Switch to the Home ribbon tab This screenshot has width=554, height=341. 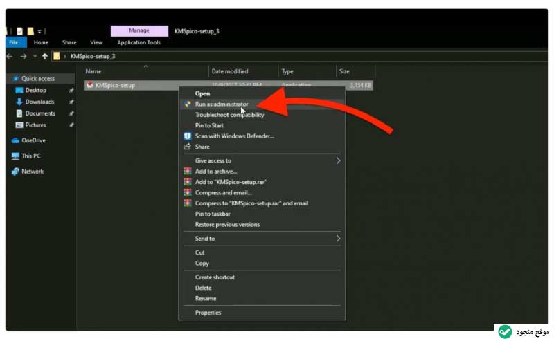tap(41, 42)
